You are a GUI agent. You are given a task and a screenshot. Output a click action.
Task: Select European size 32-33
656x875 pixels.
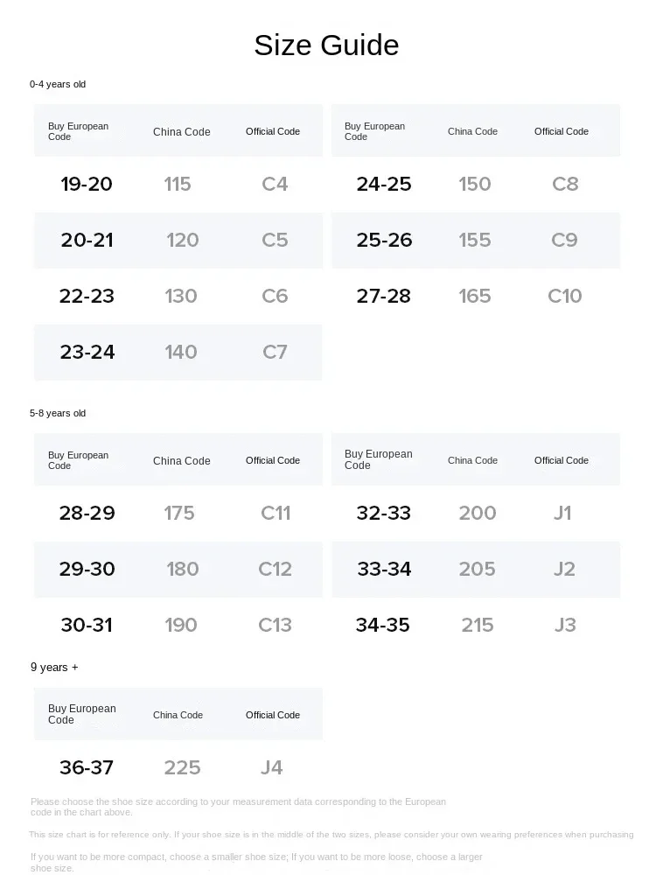[383, 513]
